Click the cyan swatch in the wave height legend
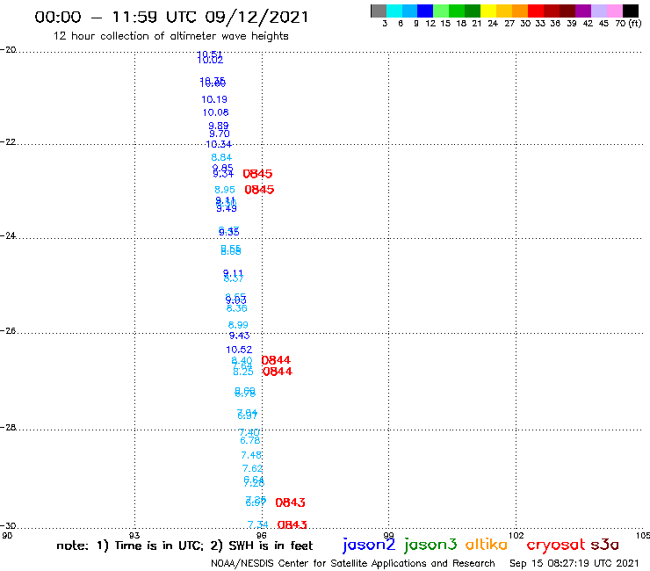 [x=394, y=11]
